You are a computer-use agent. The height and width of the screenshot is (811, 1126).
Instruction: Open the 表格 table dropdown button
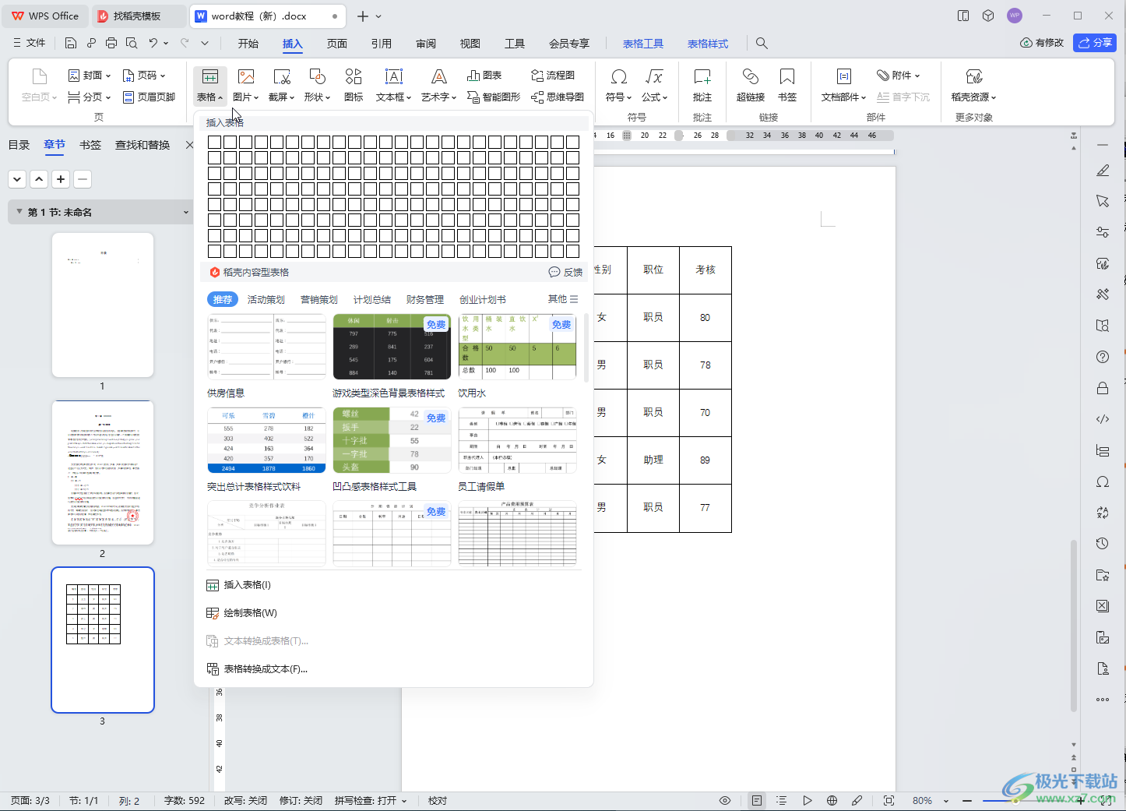209,86
